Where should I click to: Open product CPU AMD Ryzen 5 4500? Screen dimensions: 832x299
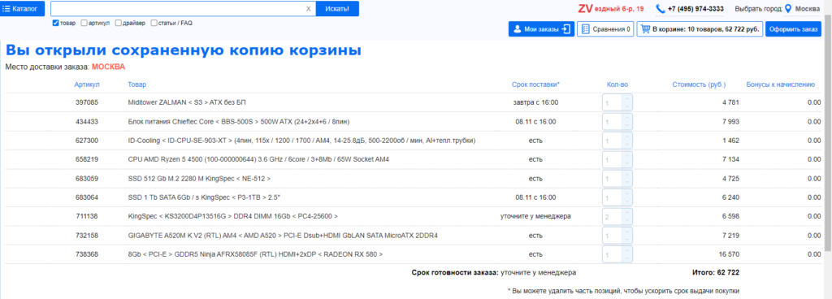[x=258, y=159]
